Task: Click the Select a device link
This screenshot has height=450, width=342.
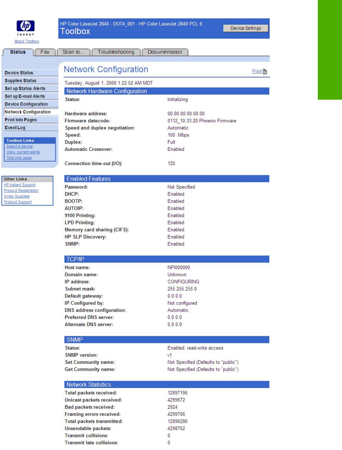Action: coord(19,146)
